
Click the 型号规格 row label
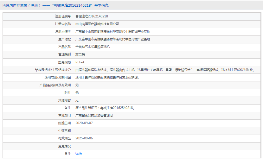[64, 62]
